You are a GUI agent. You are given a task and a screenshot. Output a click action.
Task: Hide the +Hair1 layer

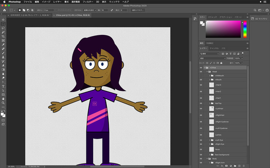pos(201,97)
